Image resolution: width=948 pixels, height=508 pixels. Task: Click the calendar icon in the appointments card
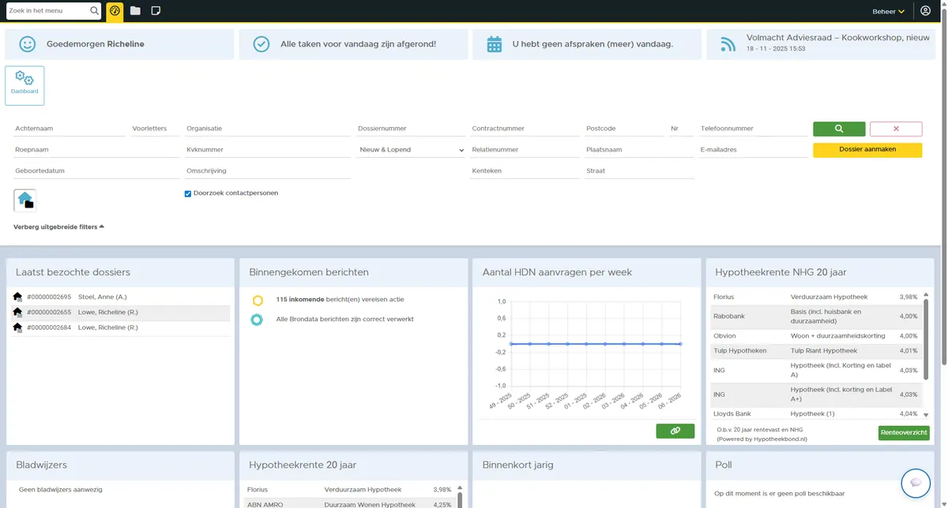(495, 44)
